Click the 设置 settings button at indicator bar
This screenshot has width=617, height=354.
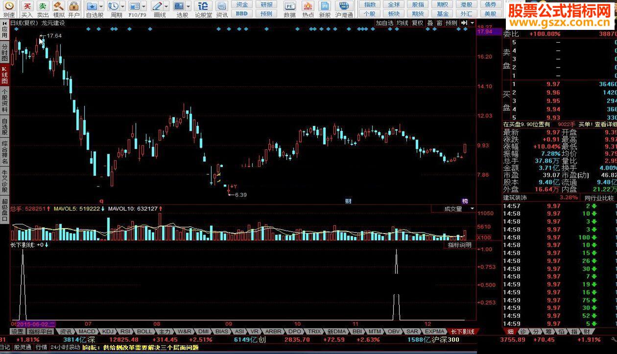point(17,331)
